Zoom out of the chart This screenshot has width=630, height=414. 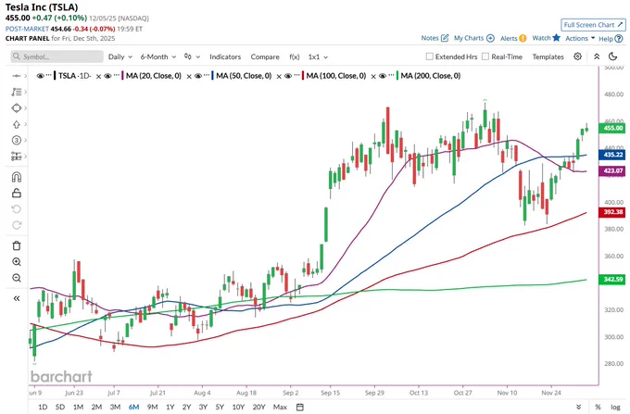pos(17,278)
